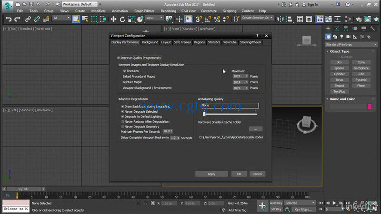Click the Apply button
Image resolution: width=381 pixels, height=214 pixels.
tap(211, 174)
